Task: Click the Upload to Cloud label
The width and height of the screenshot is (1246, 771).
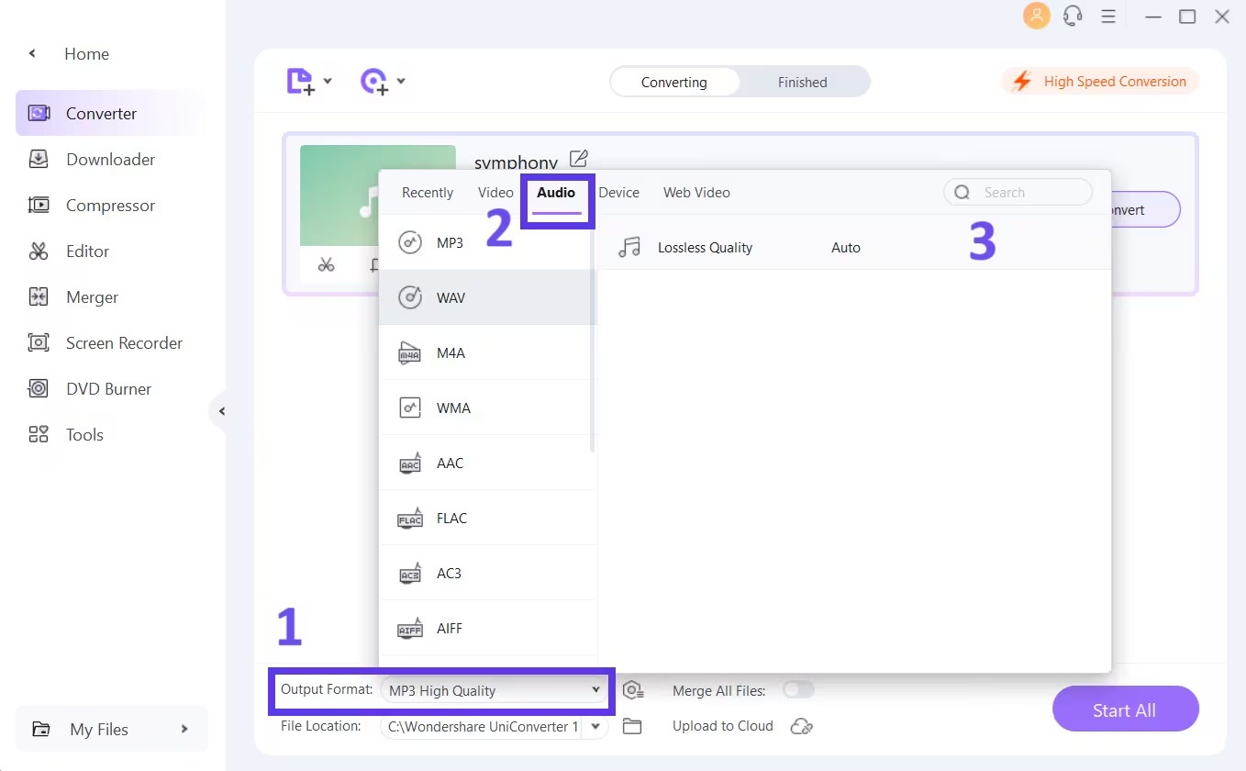Action: 723,726
